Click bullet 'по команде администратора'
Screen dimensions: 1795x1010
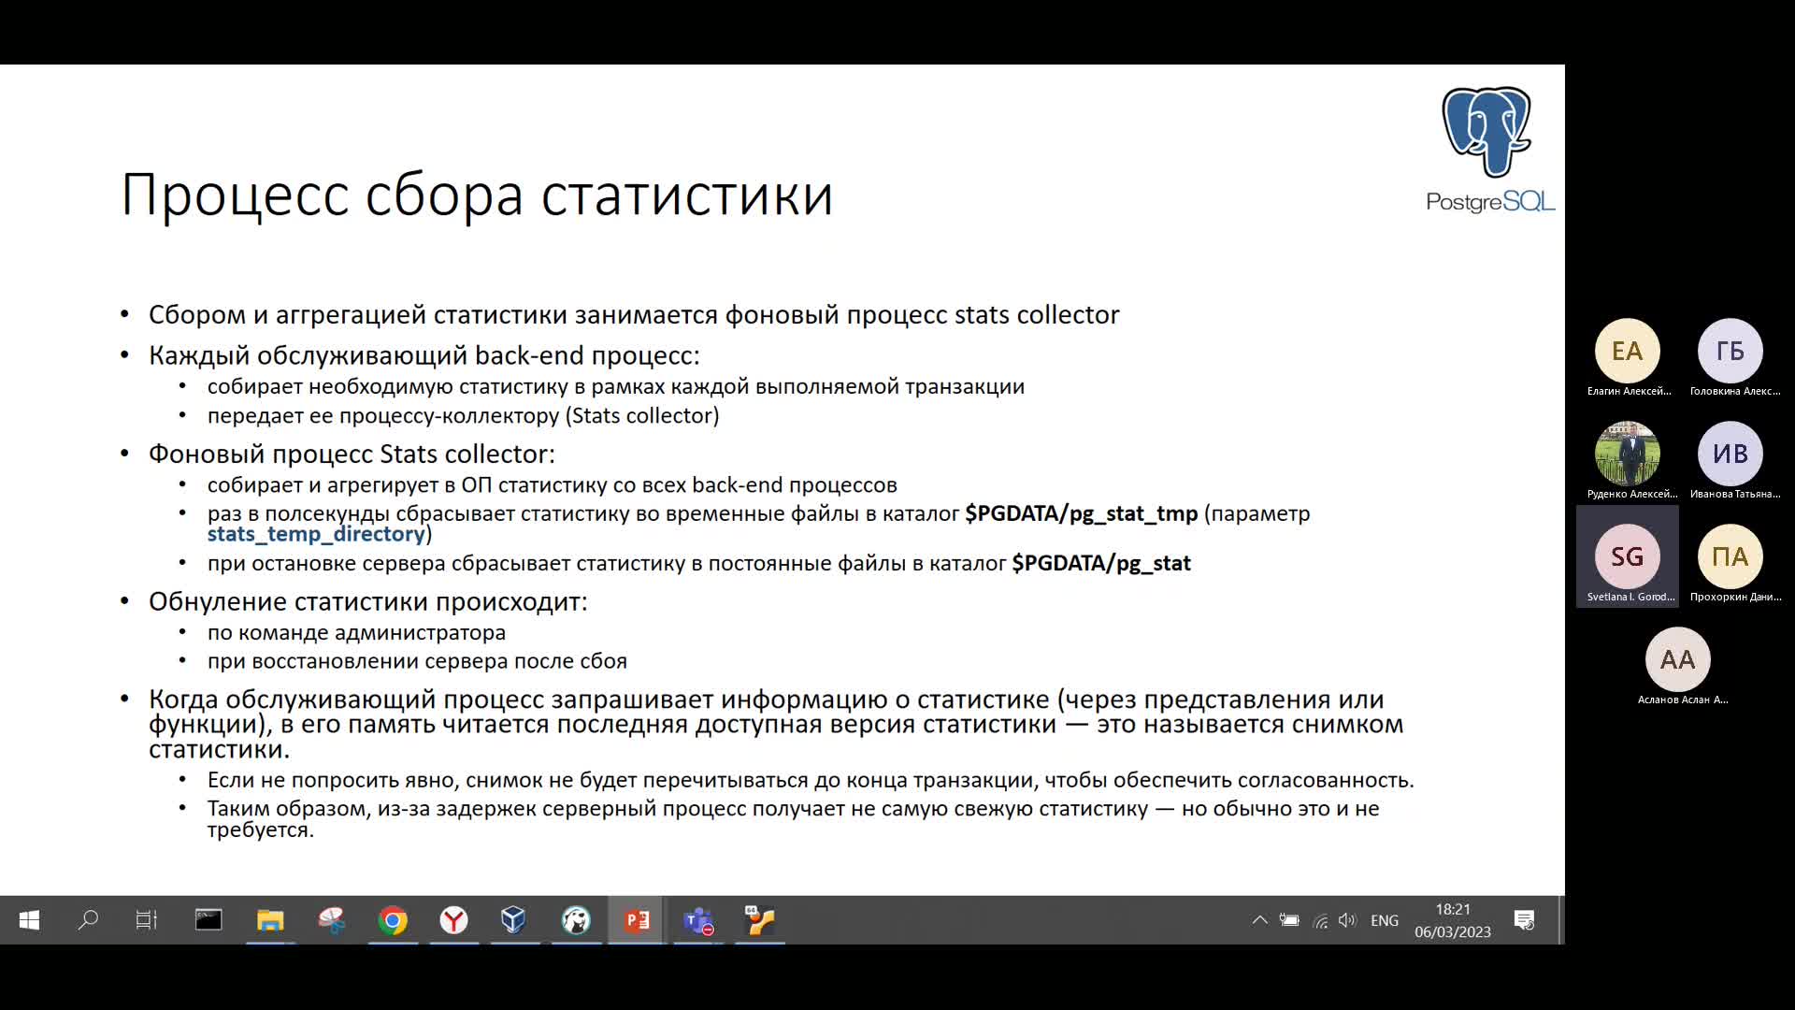(x=356, y=632)
